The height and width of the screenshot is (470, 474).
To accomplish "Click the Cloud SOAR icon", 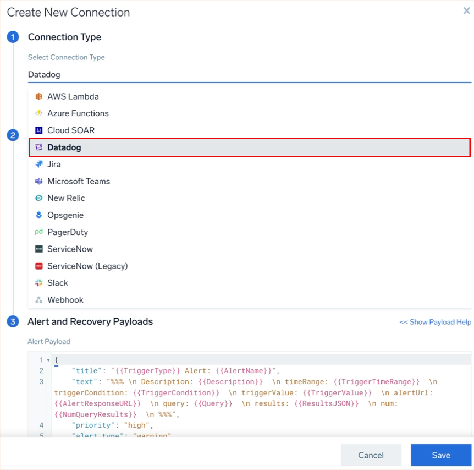I will (x=38, y=130).
